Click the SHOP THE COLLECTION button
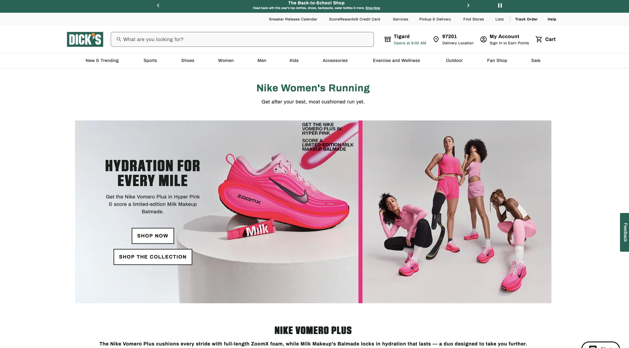Viewport: 629px width, 348px height. (x=153, y=257)
